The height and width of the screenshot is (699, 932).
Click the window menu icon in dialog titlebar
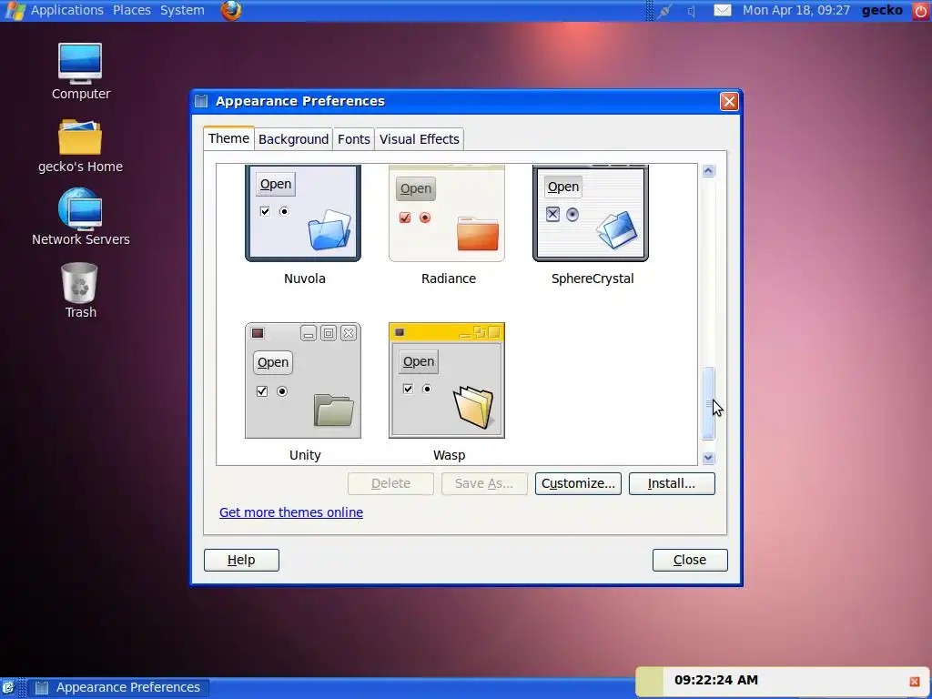click(x=201, y=101)
